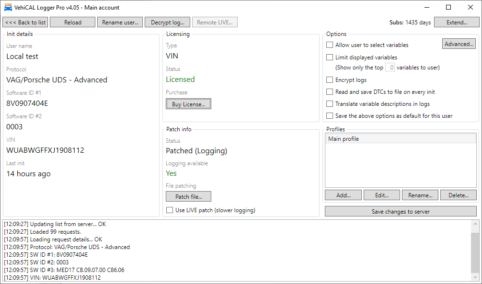
Task: Enable Encrypt logs option
Action: (x=330, y=80)
